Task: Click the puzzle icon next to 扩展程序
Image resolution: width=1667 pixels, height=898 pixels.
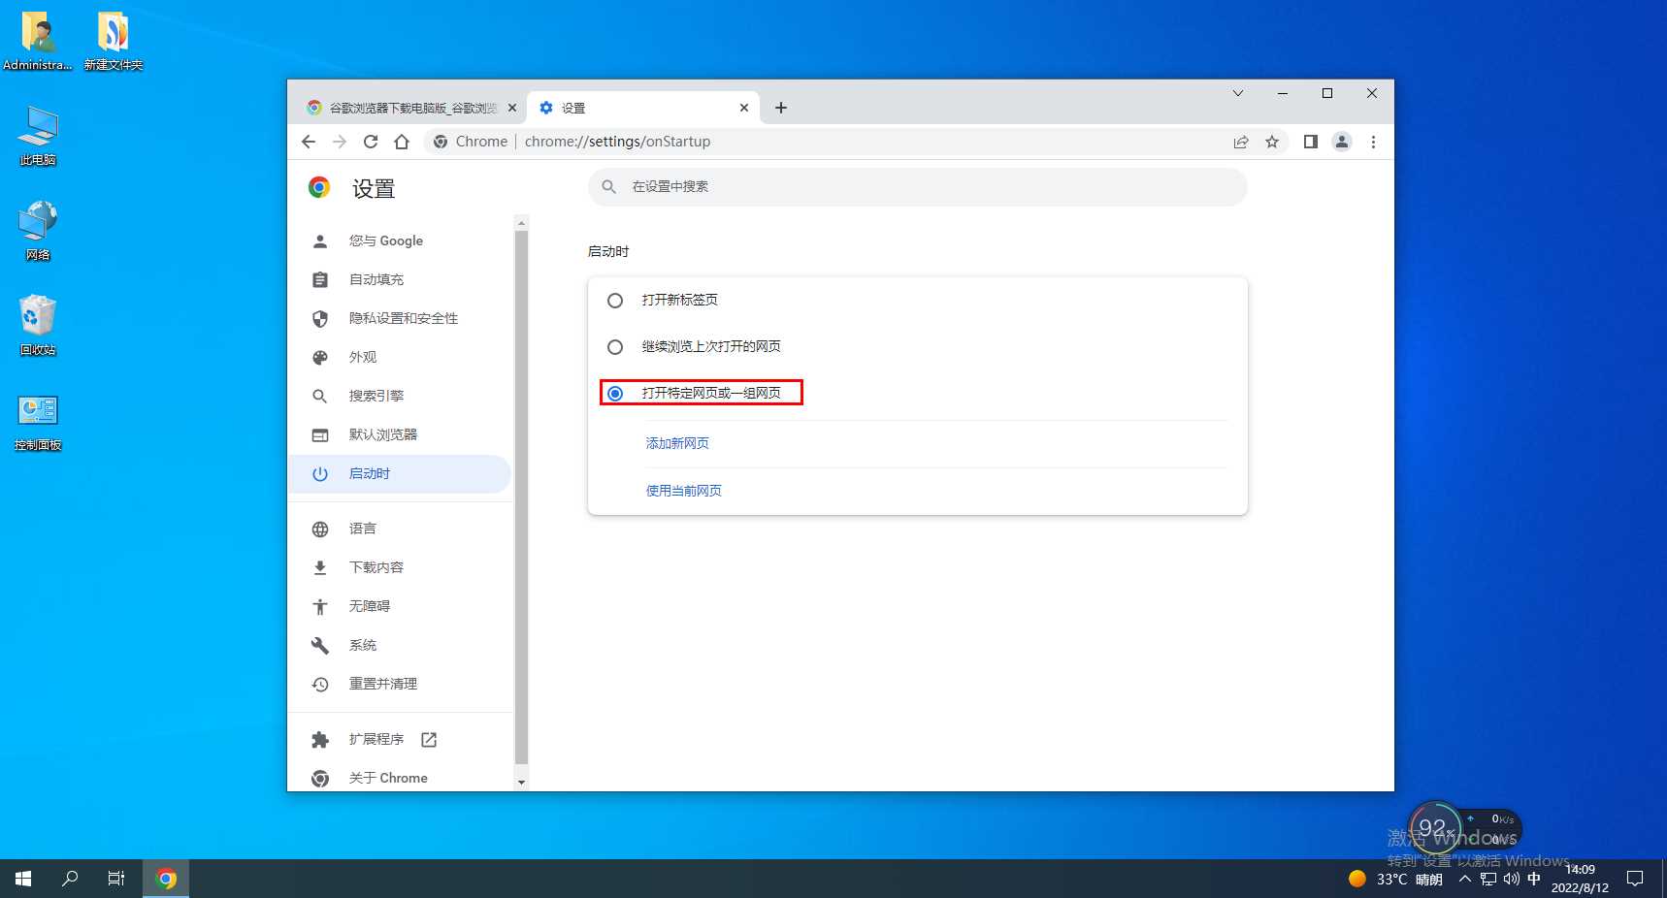Action: pyautogui.click(x=320, y=739)
